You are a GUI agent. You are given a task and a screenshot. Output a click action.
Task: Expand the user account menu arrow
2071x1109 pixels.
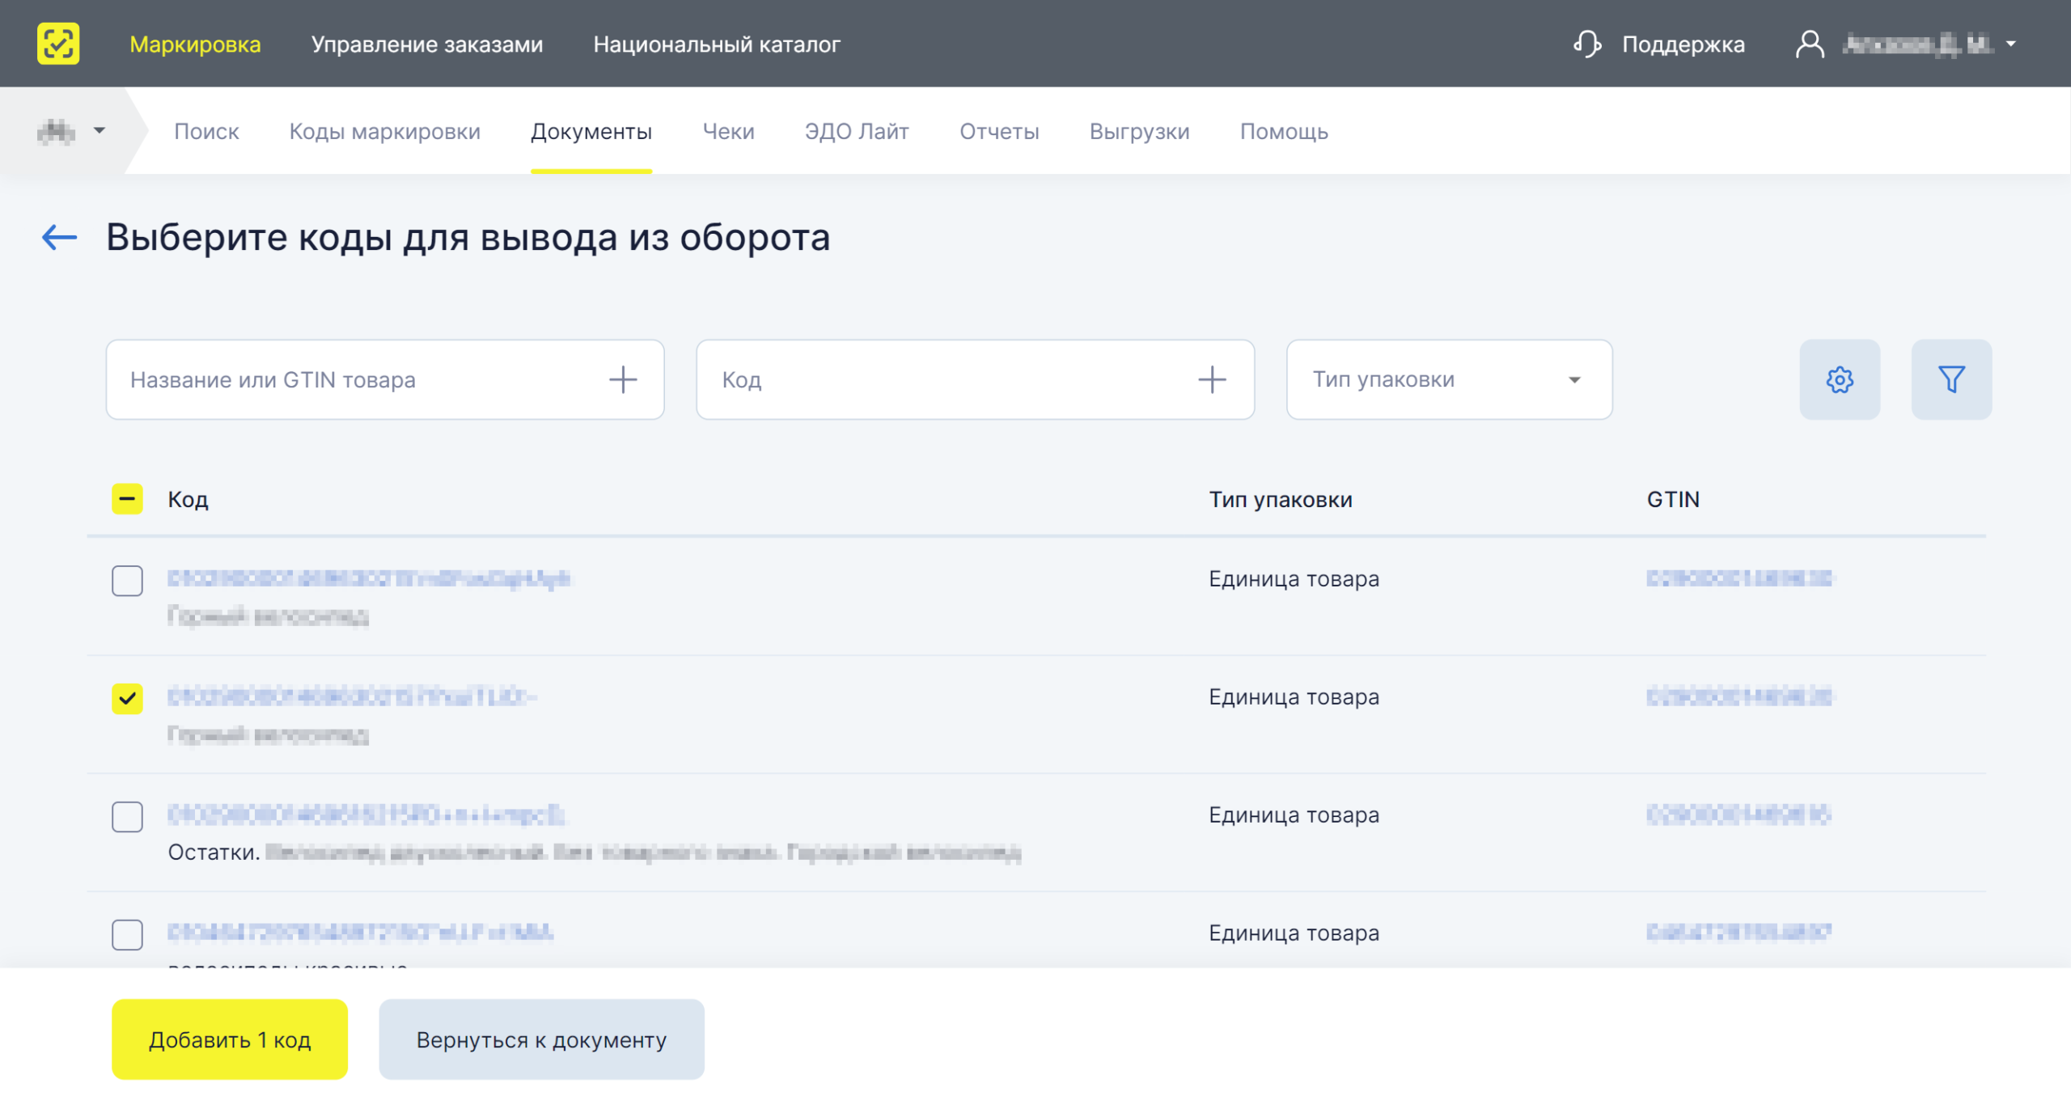point(2011,44)
